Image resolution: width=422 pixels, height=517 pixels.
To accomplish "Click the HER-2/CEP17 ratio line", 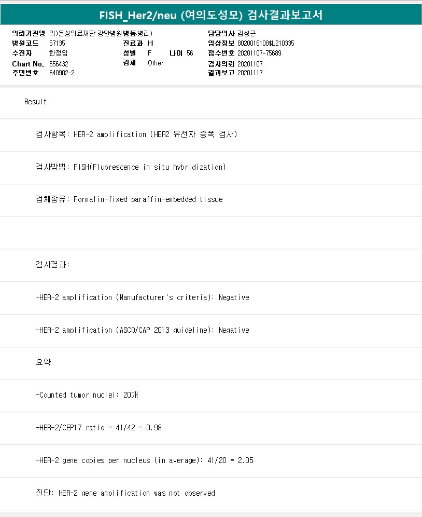I will [x=100, y=428].
